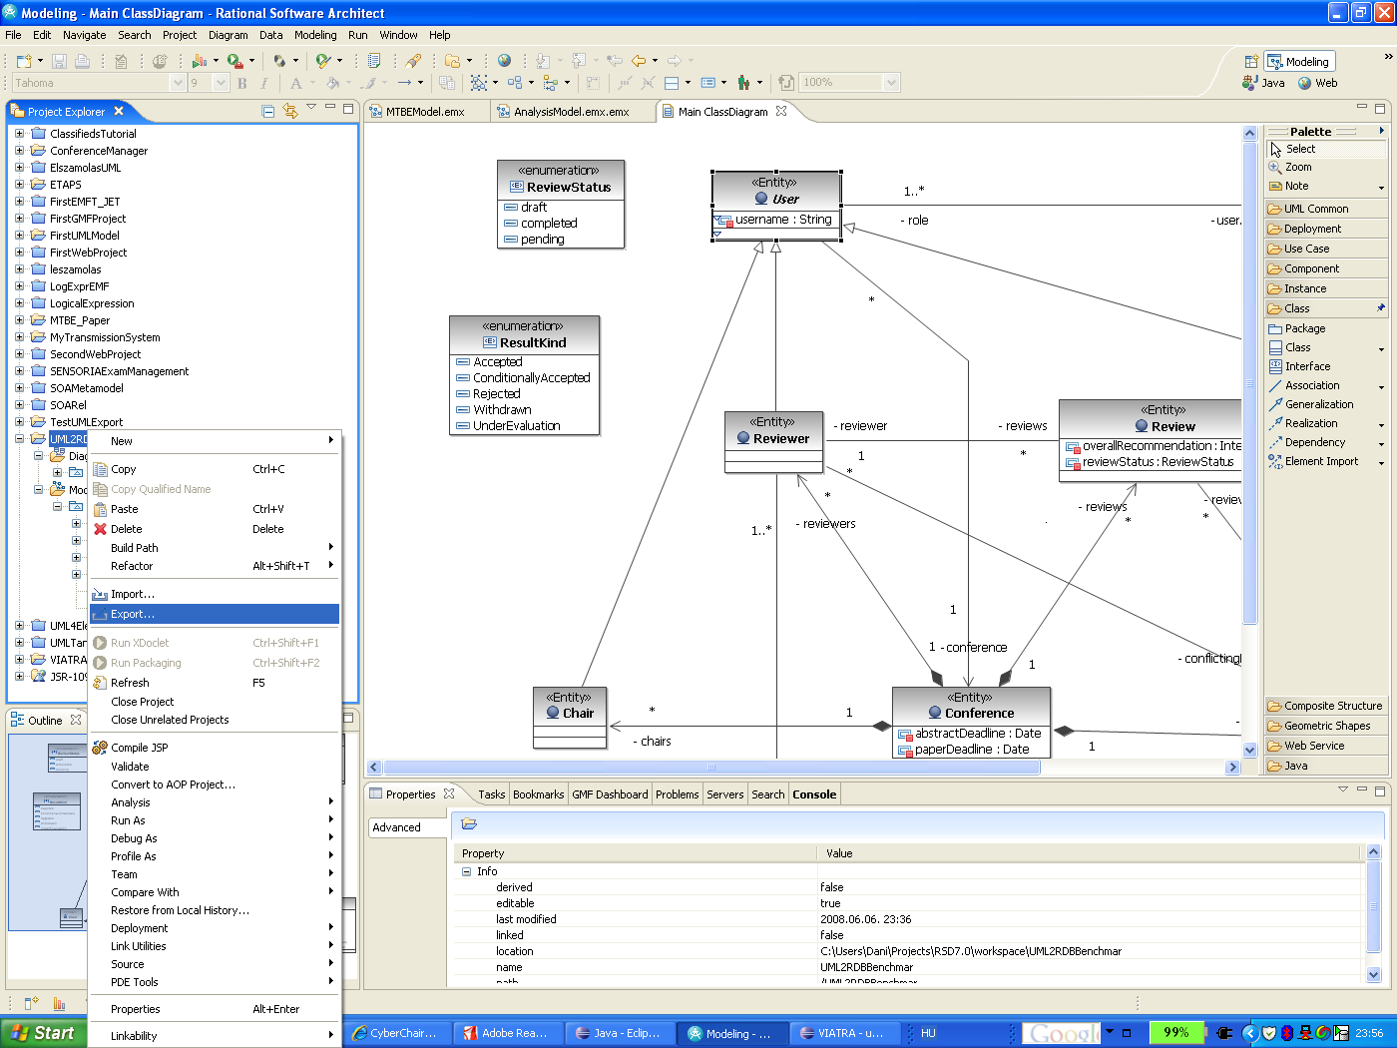Image resolution: width=1397 pixels, height=1048 pixels.
Task: Pick the Element Import tool in Palette
Action: pos(1326,461)
